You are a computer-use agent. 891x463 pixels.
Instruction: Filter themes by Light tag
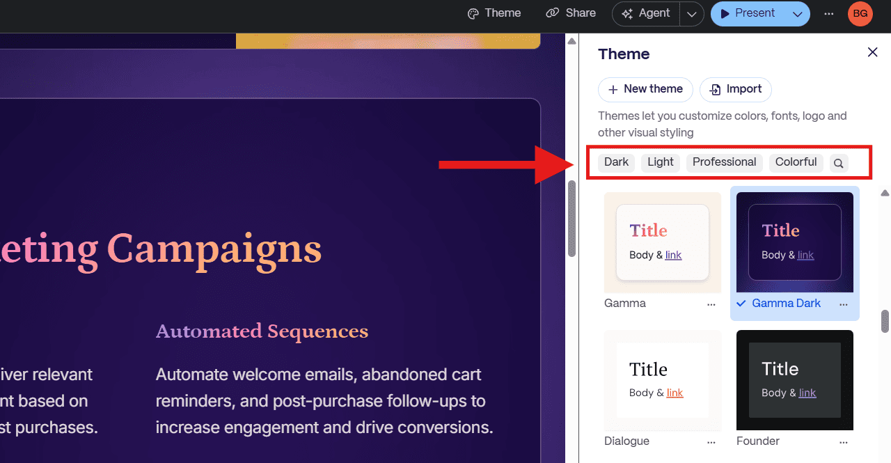[x=660, y=162]
